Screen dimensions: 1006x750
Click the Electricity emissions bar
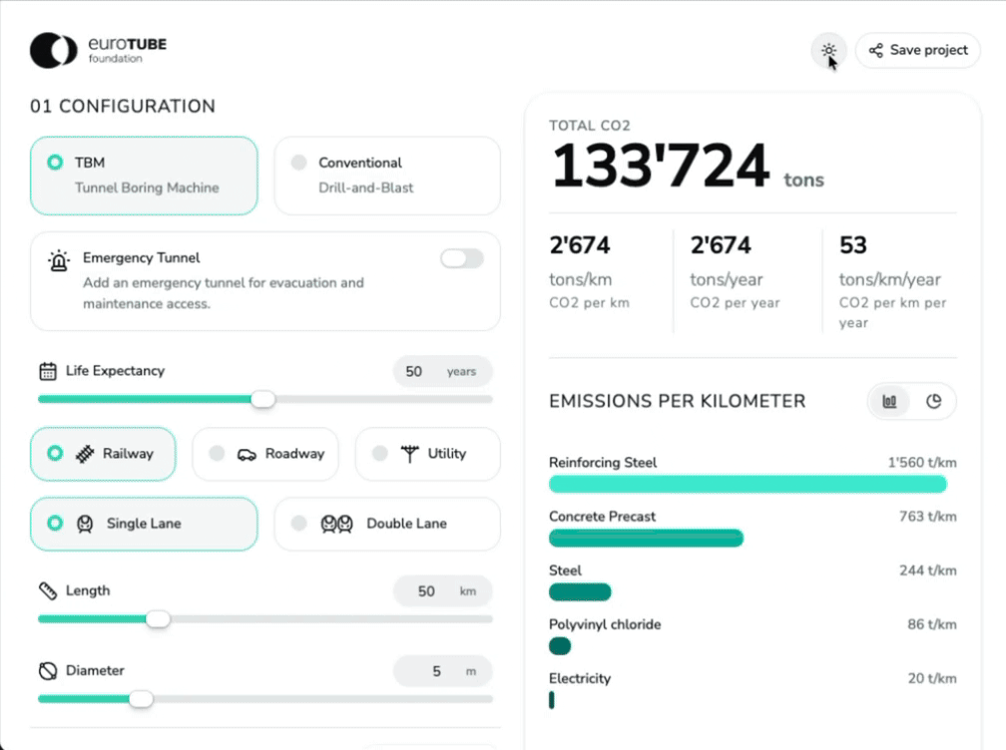[552, 700]
